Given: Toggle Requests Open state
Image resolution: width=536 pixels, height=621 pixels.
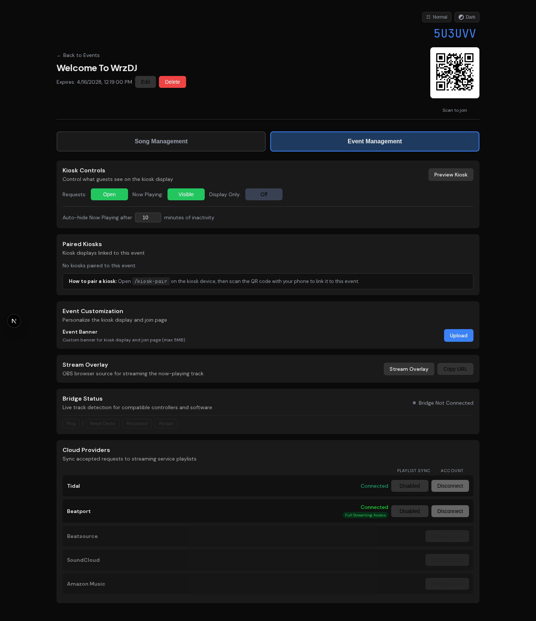Looking at the screenshot, I should (x=109, y=194).
